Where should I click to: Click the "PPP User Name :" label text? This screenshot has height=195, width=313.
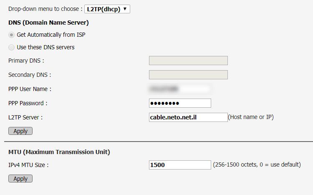tap(30, 89)
